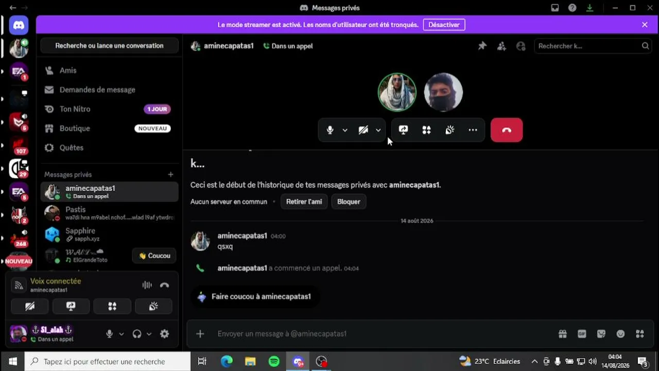Start an activity from the call controls
659x371 pixels.
click(x=426, y=130)
